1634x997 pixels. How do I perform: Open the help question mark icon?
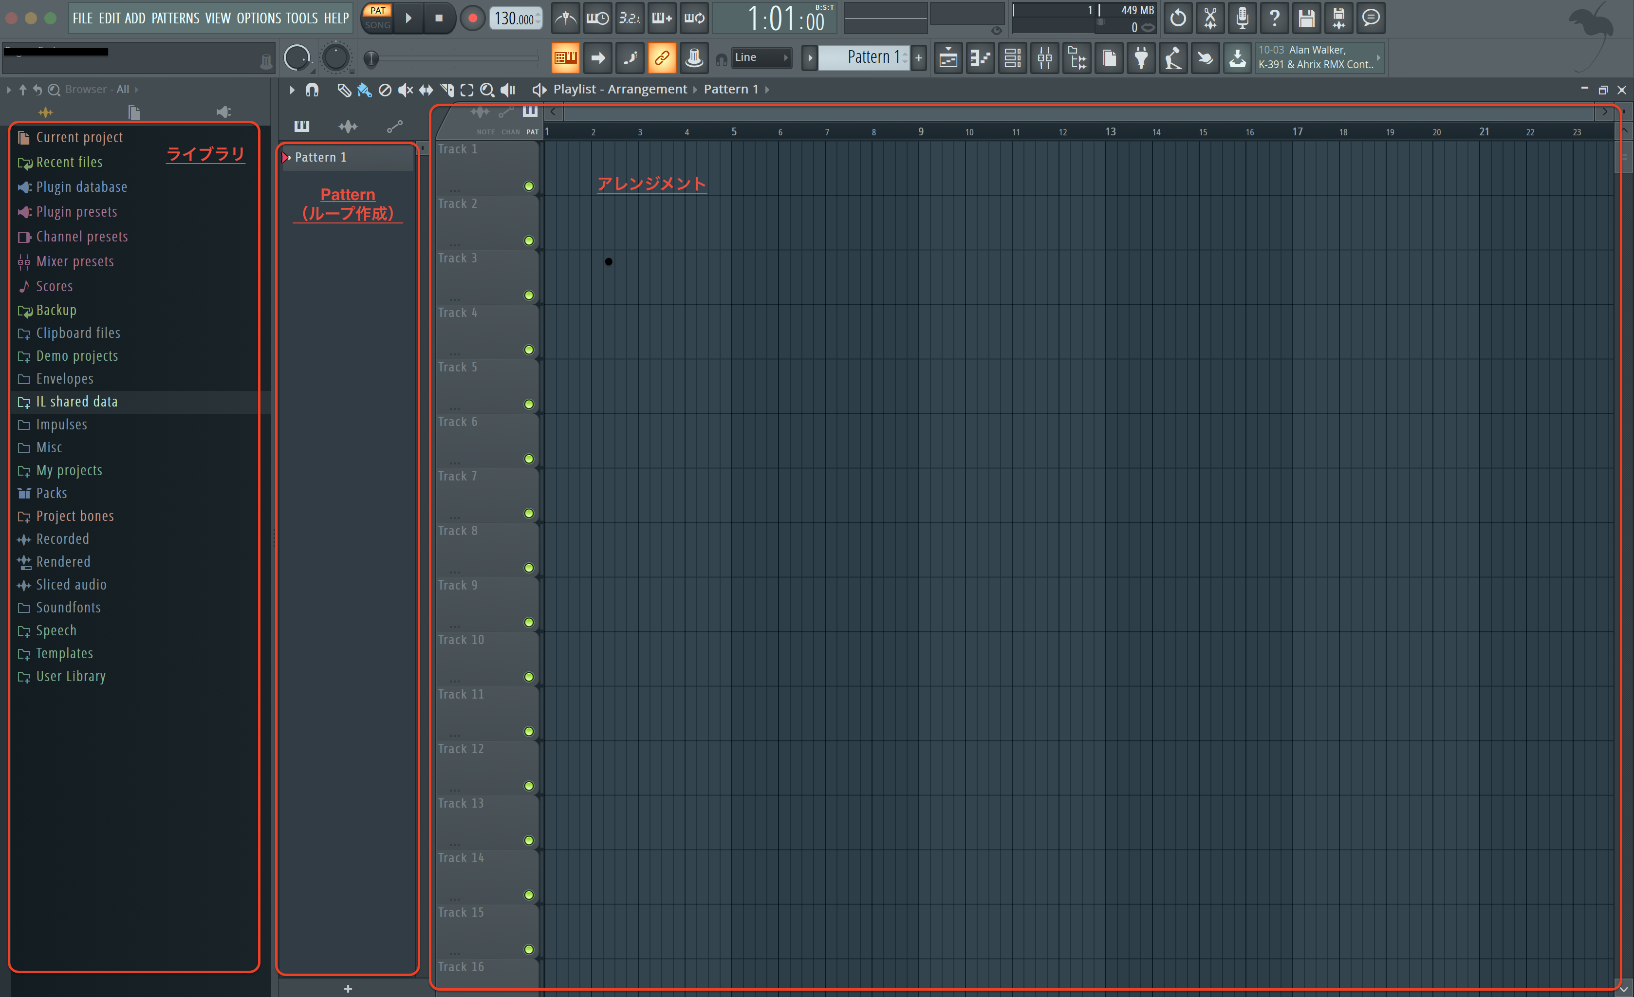pos(1274,18)
